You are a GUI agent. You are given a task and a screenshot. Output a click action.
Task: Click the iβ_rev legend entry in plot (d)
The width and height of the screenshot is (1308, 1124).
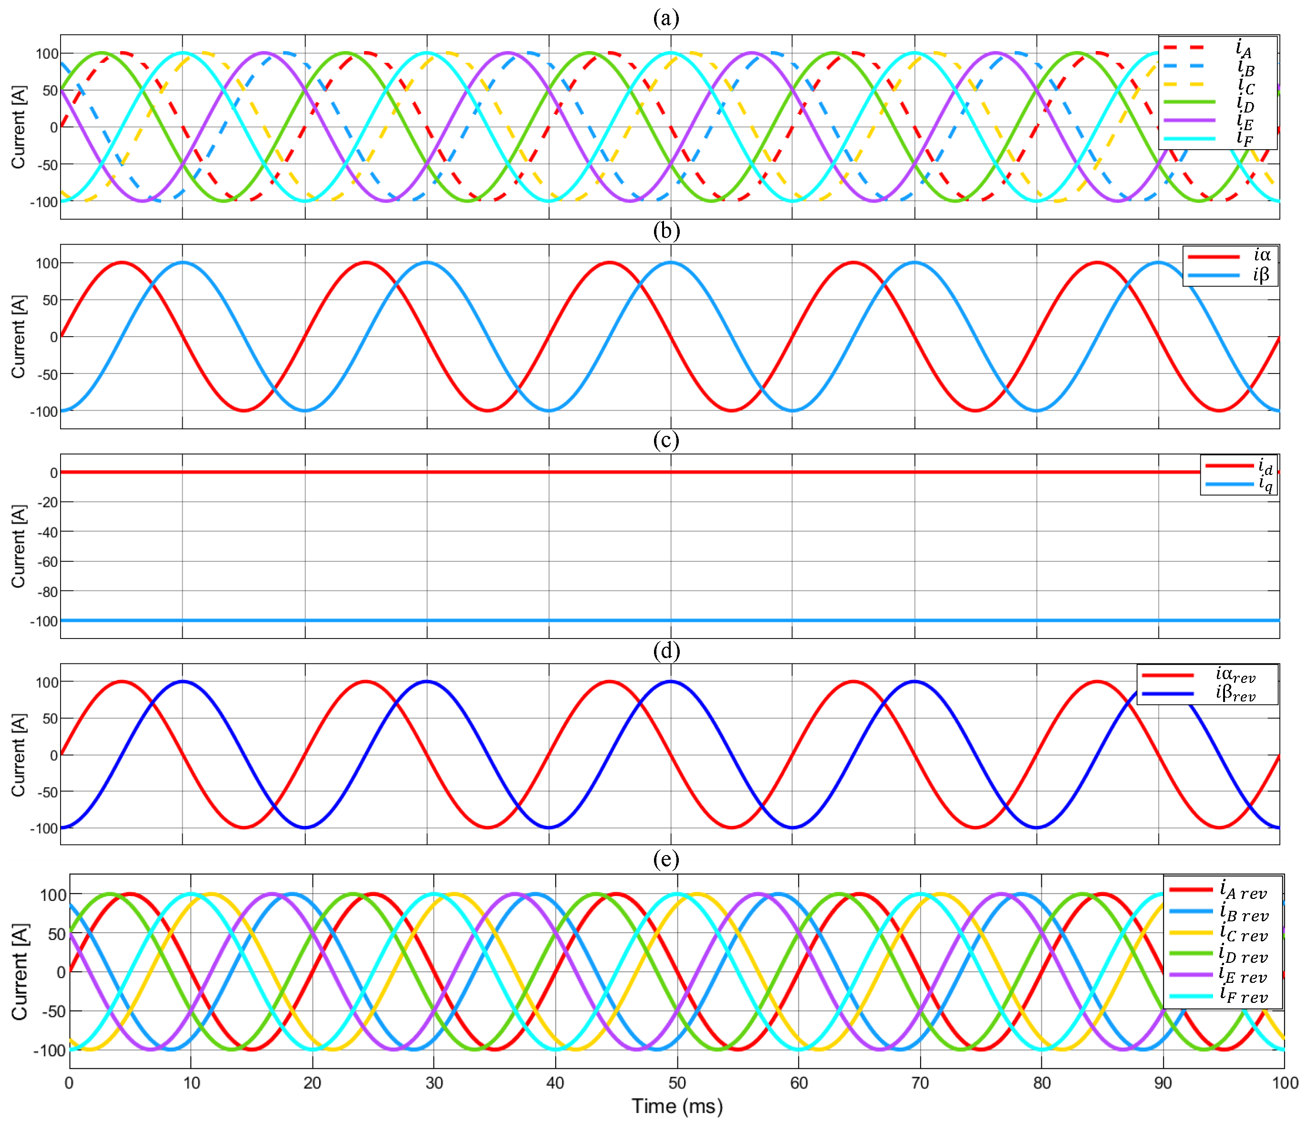[1235, 693]
